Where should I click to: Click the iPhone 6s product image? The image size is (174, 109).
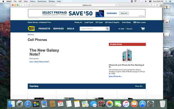pyautogui.click(x=127, y=55)
